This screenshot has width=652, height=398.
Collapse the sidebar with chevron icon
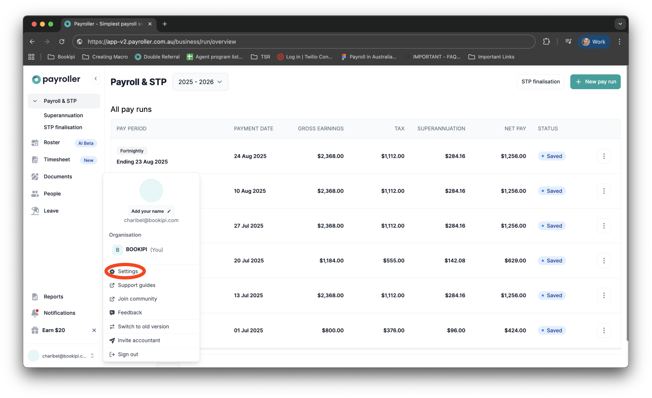pos(96,78)
